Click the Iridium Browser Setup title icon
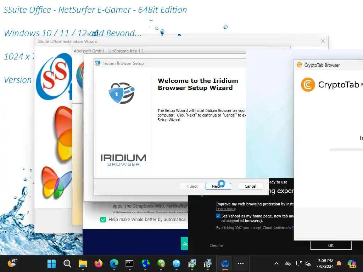Image resolution: width=363 pixels, height=272 pixels. pyautogui.click(x=98, y=63)
